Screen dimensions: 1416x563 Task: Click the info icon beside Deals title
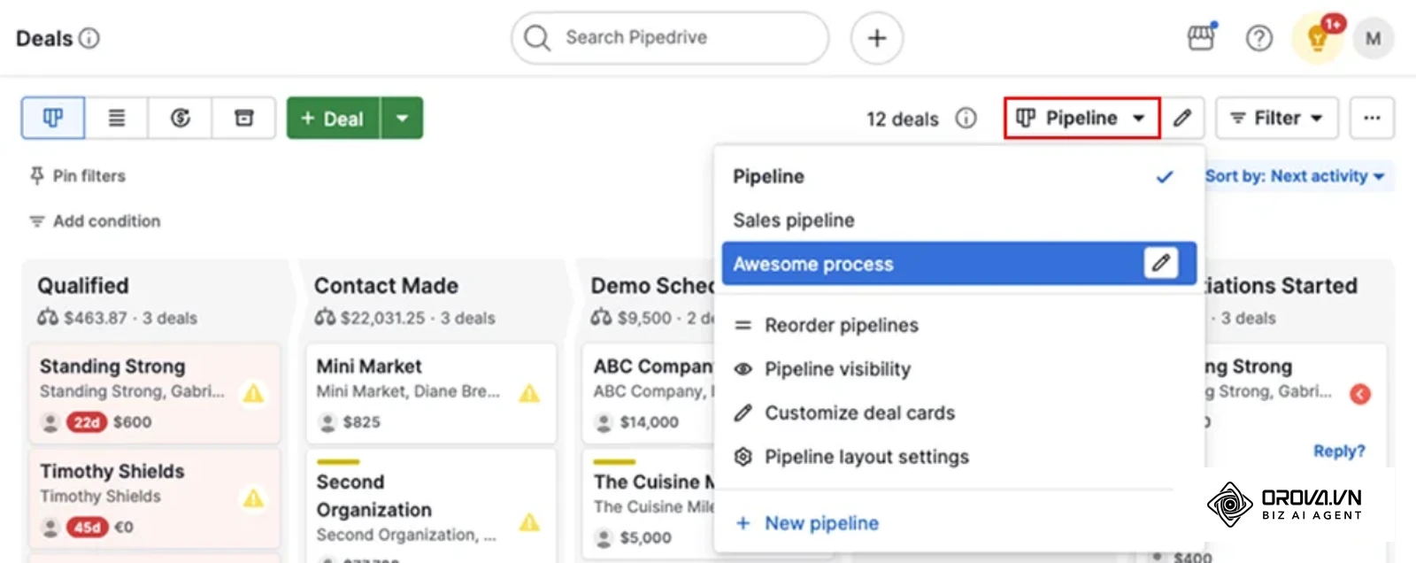pos(89,38)
